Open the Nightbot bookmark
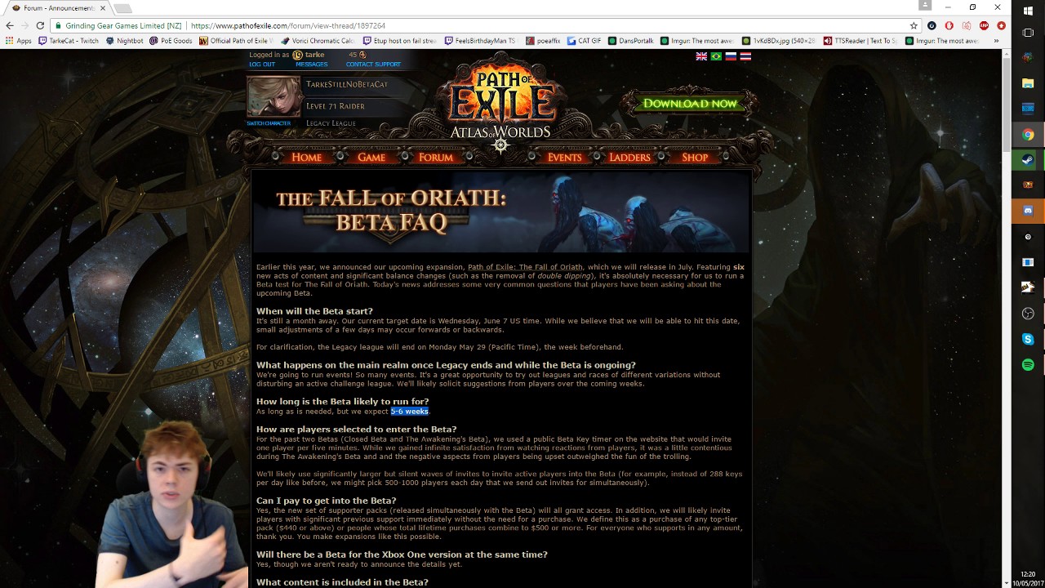Screen dimensions: 1045x588 tap(125, 41)
